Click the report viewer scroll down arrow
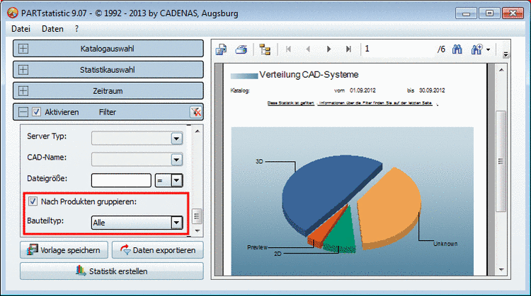 click(501, 270)
